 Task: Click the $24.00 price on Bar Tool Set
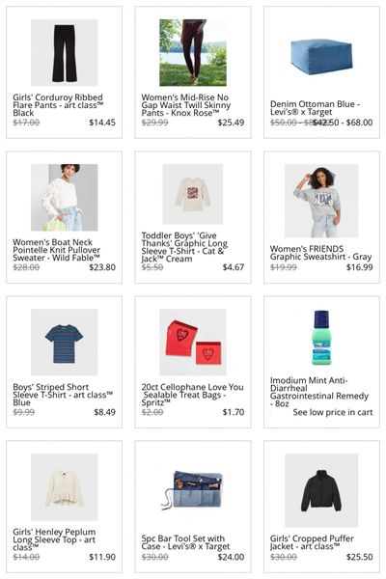pos(231,557)
